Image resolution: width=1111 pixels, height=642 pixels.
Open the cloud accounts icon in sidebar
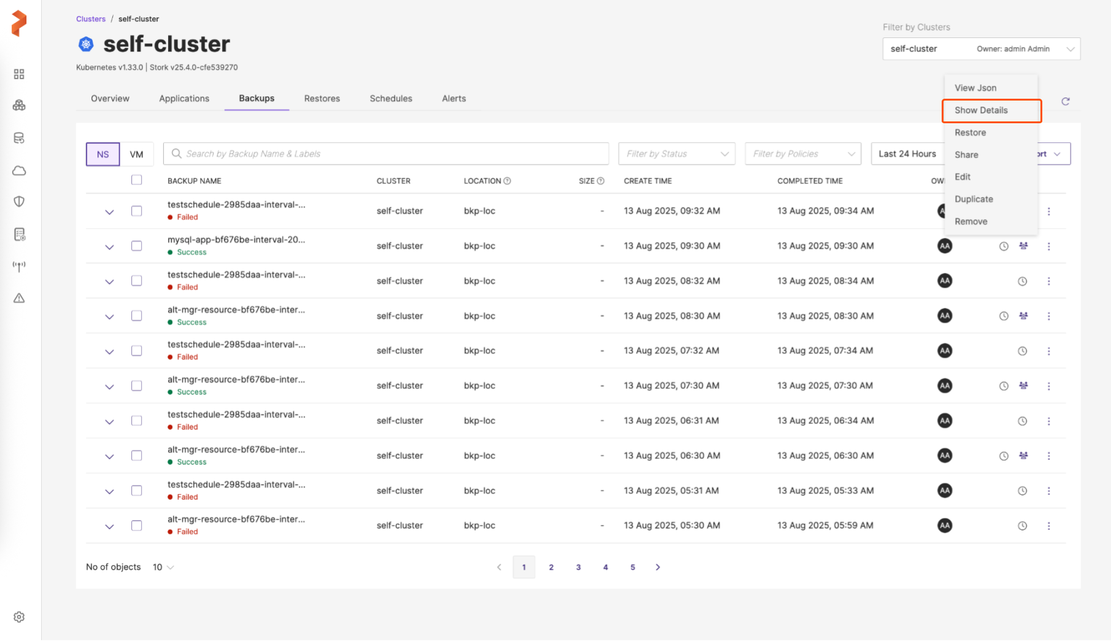(x=19, y=170)
